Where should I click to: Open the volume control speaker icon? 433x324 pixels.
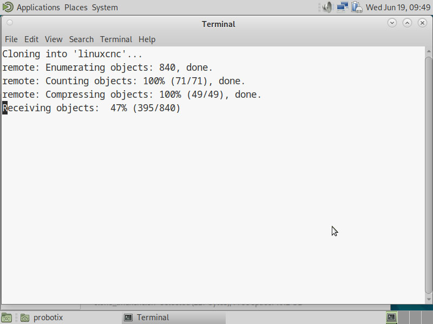(327, 7)
